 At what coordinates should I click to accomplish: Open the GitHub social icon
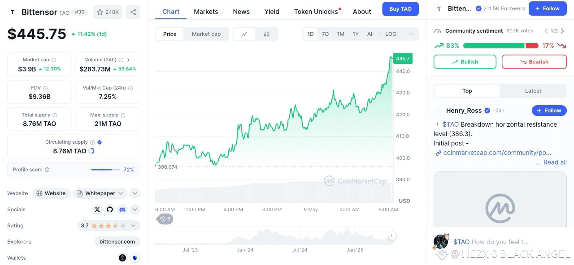pos(110,209)
